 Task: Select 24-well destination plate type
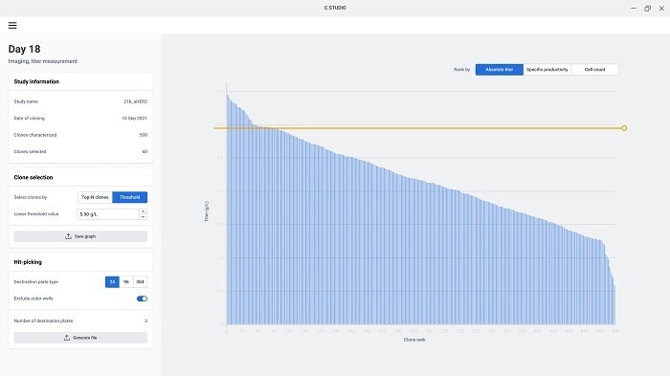point(112,282)
